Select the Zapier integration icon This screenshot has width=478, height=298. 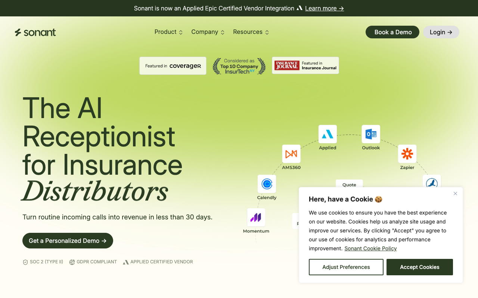[x=407, y=154]
